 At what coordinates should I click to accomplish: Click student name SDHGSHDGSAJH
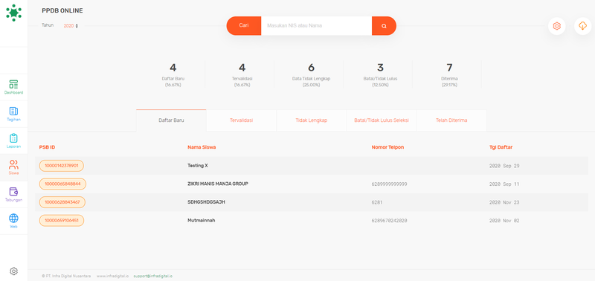pyautogui.click(x=206, y=202)
